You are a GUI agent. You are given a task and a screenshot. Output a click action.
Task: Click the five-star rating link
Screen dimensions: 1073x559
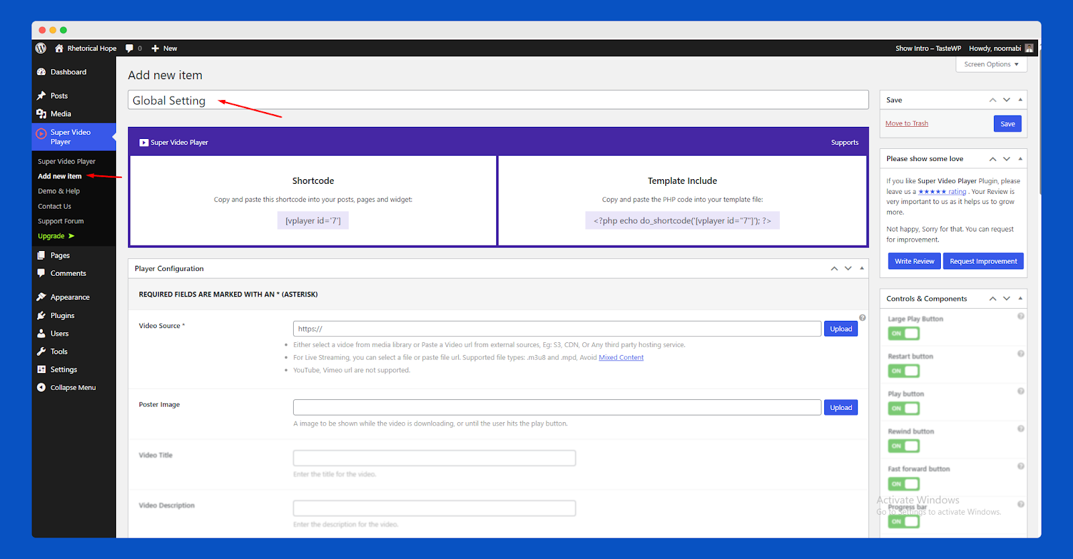(942, 192)
